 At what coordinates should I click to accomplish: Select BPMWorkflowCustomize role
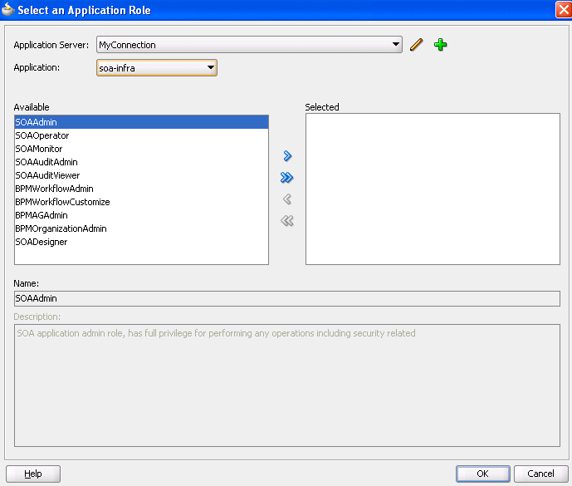coord(141,202)
